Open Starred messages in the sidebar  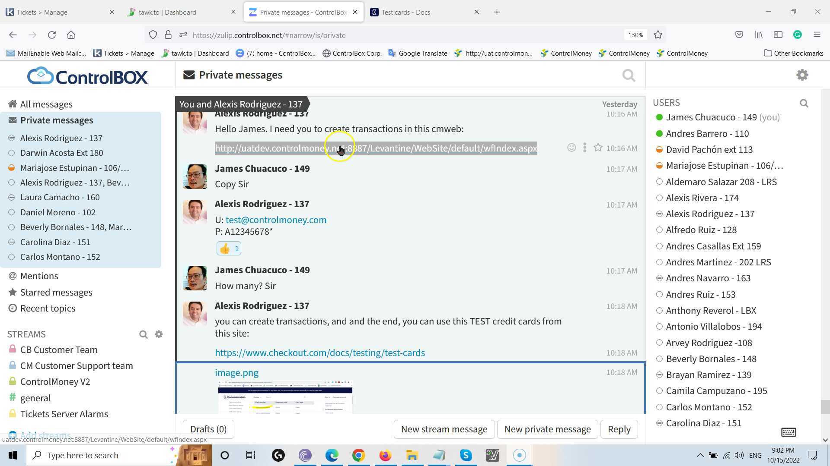tap(56, 293)
